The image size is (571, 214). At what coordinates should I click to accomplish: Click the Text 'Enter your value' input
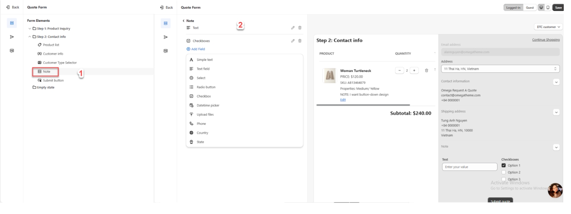[x=469, y=167]
